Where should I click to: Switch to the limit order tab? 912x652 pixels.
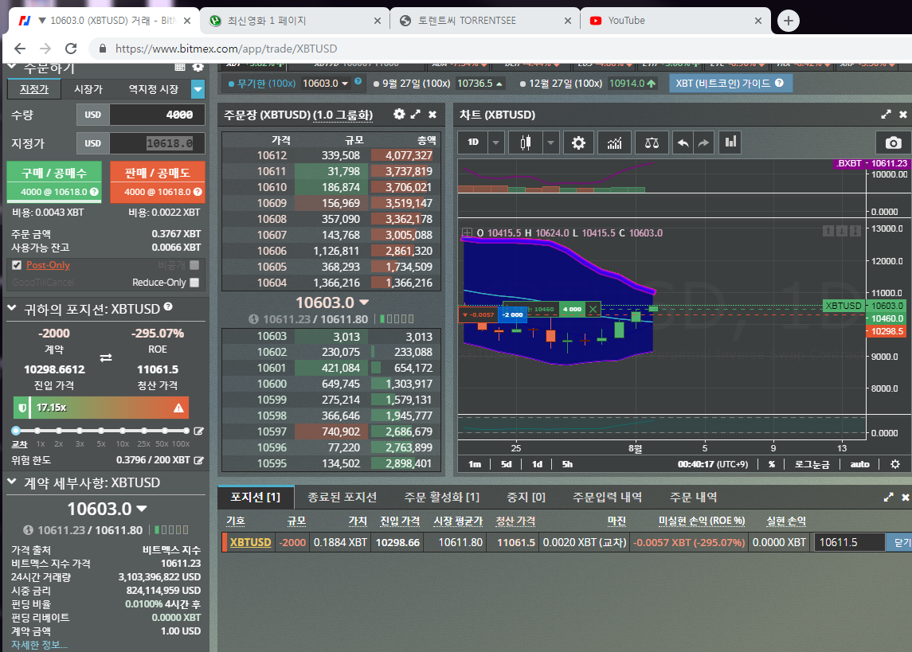[33, 89]
